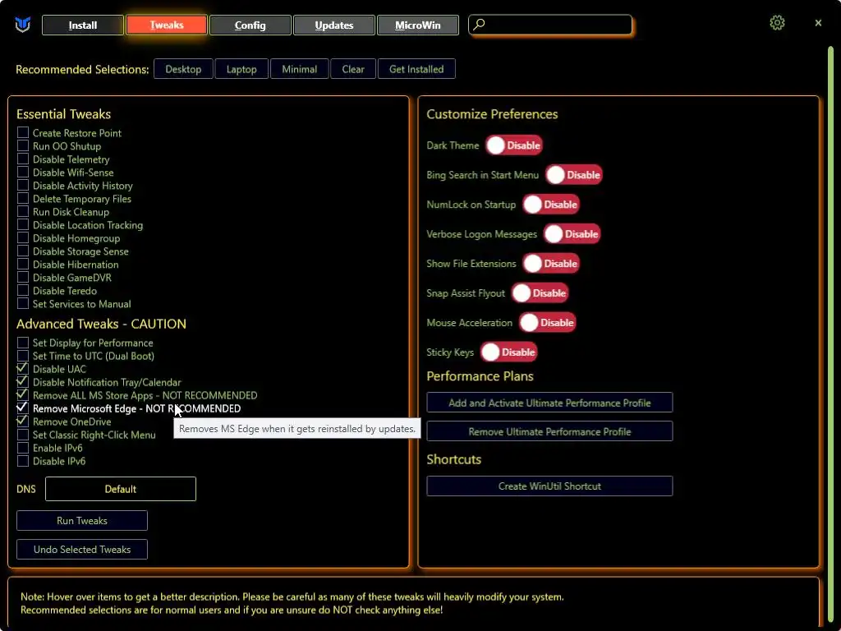
Task: Tick Disable GameDVR
Action: tap(22, 278)
